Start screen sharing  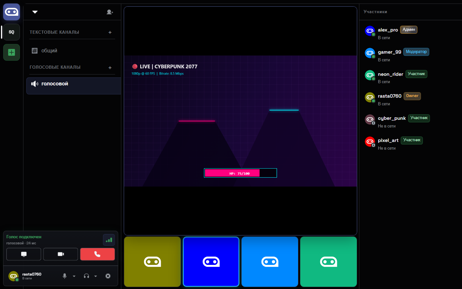24,254
